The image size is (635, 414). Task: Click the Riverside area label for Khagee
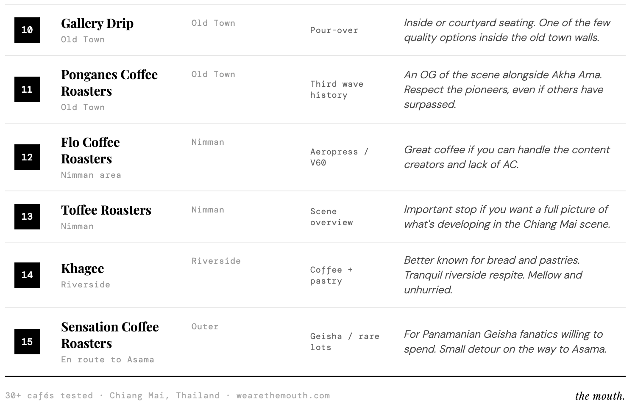(216, 261)
